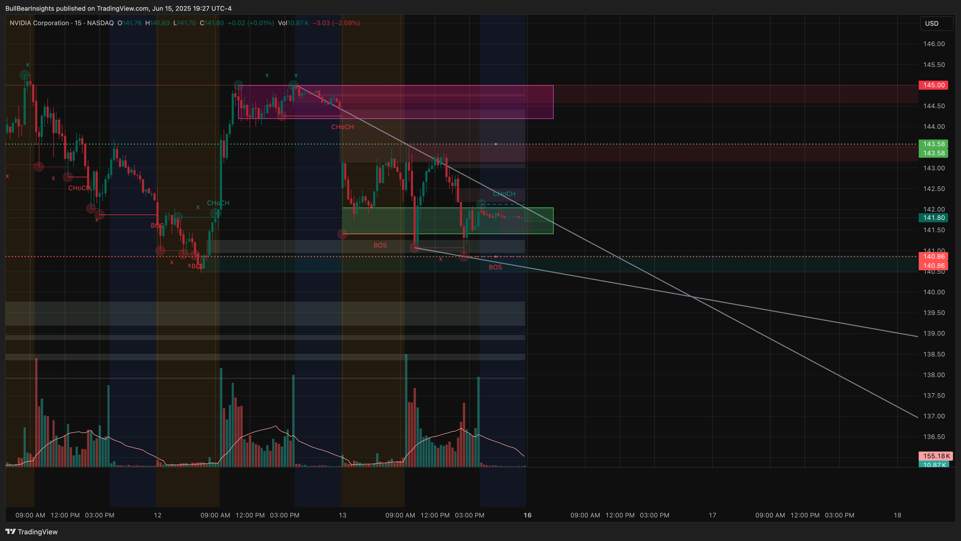Click the USD currency button

(x=936, y=24)
